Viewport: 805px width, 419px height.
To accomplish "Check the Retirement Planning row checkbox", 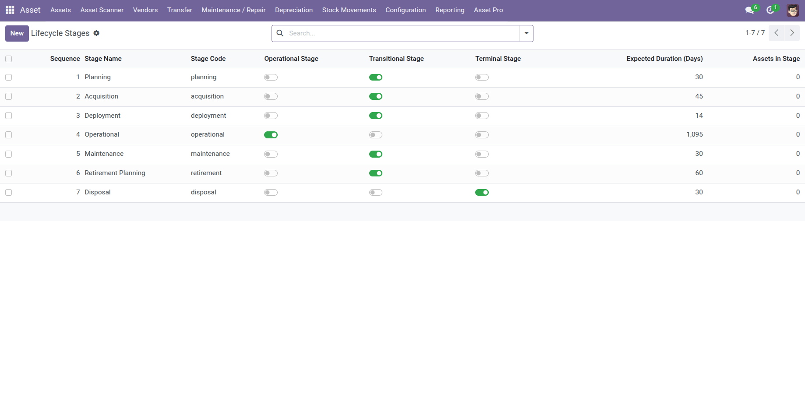I will tap(9, 173).
